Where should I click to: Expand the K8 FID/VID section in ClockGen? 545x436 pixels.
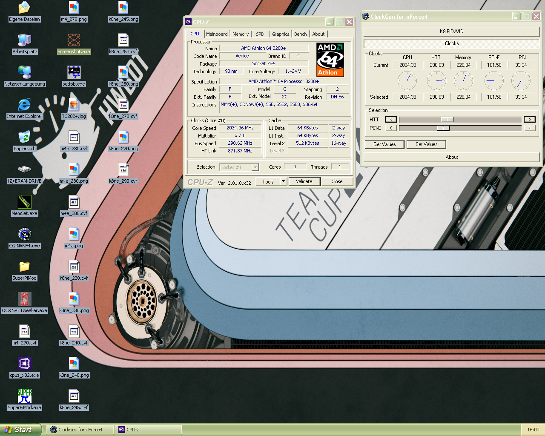[452, 32]
